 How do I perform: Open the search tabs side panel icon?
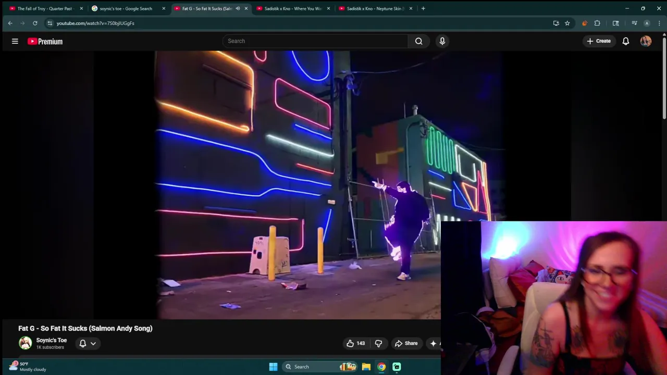616,23
